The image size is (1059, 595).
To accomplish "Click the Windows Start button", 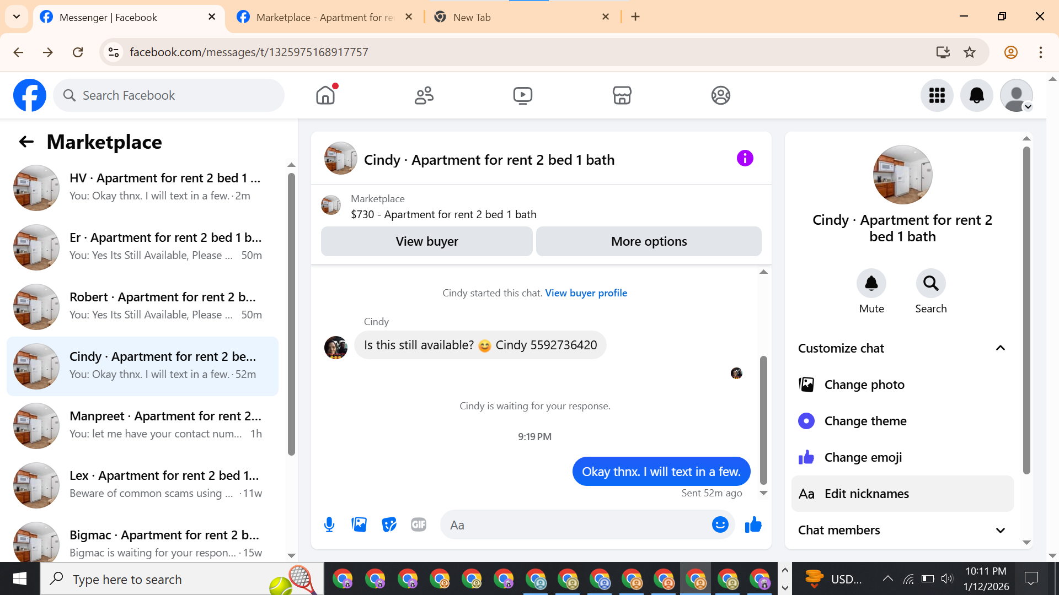I will (x=20, y=579).
